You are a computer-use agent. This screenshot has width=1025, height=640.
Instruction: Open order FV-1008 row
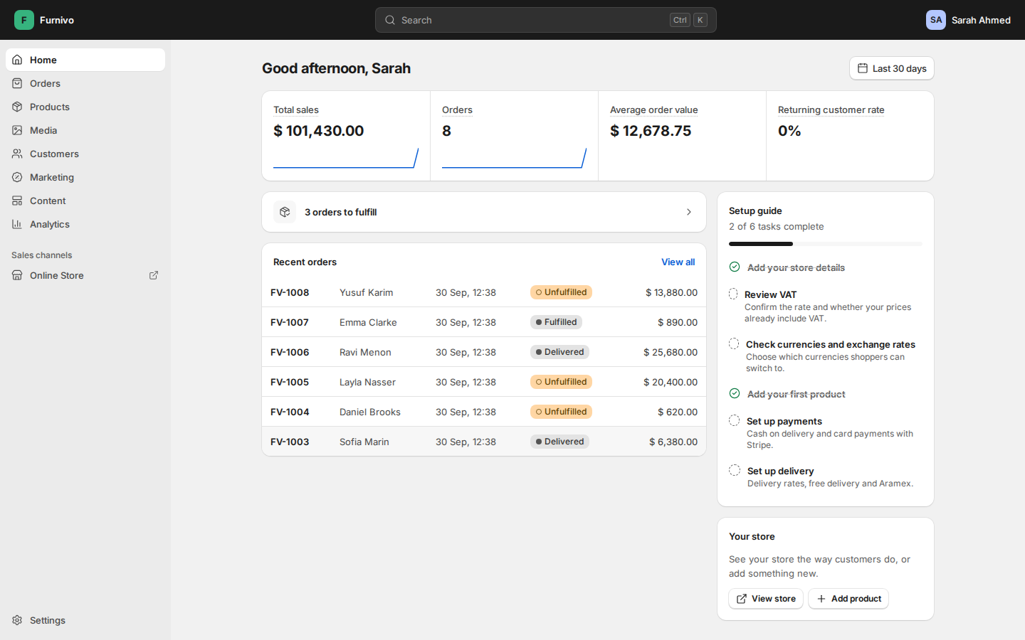click(484, 292)
